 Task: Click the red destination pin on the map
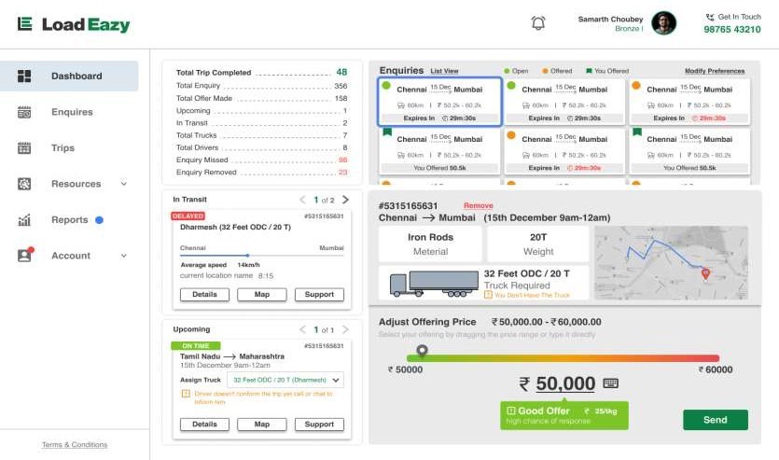705,273
